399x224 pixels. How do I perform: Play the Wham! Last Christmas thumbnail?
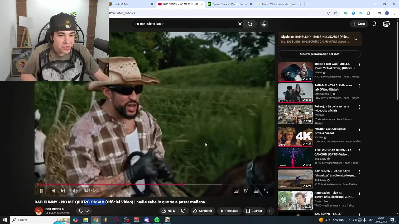pyautogui.click(x=295, y=137)
